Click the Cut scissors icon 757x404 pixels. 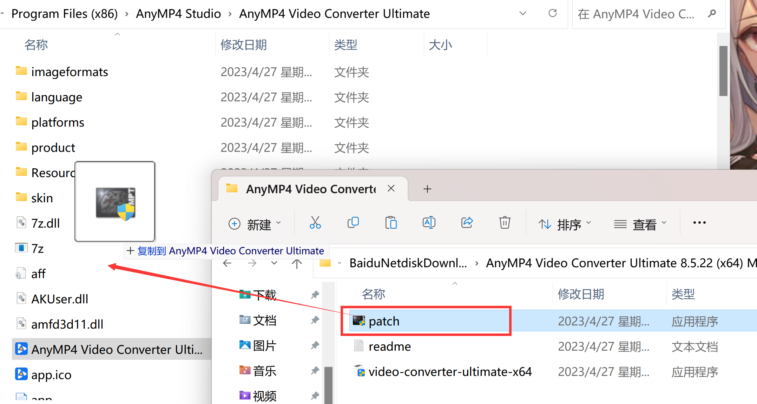315,223
